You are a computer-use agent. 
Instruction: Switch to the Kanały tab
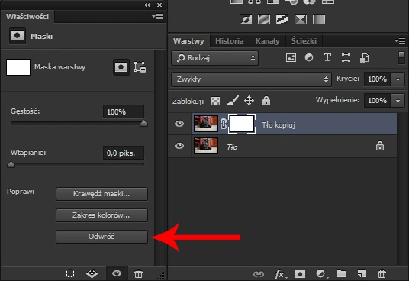pos(268,41)
